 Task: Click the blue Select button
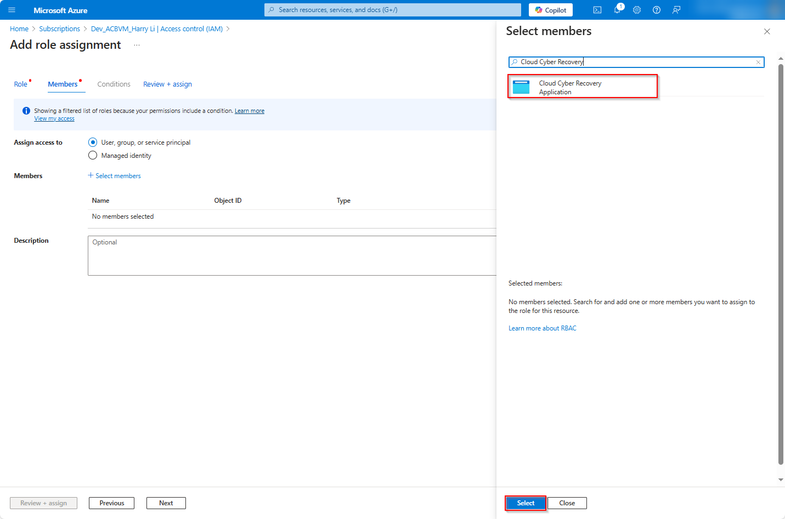click(x=525, y=503)
